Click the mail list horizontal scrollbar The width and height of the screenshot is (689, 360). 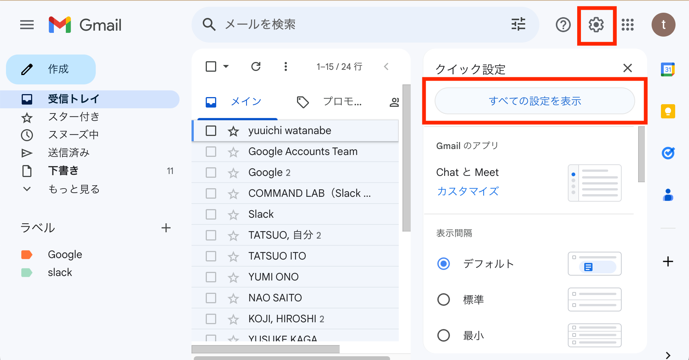coord(266,349)
